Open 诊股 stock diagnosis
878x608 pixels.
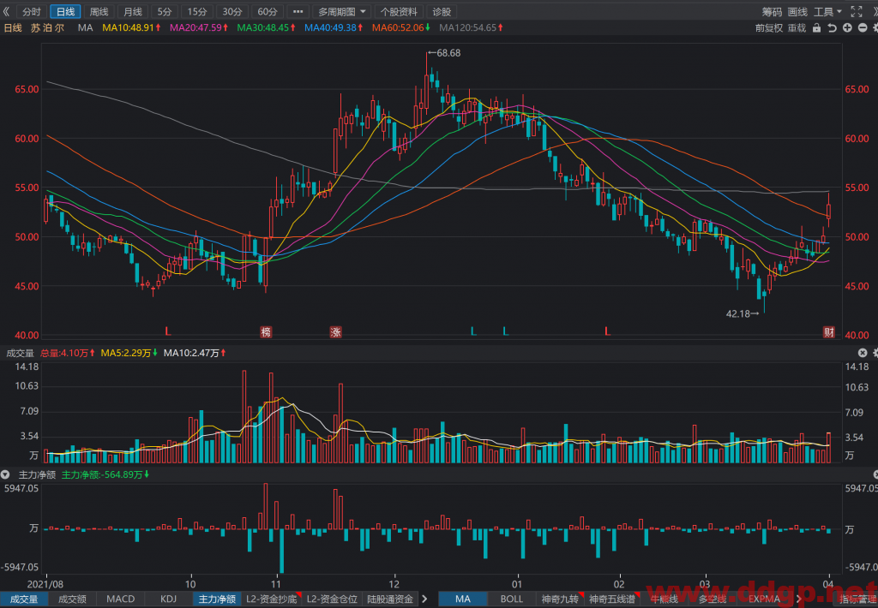pyautogui.click(x=442, y=12)
